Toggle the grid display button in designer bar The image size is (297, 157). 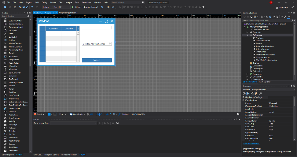pyautogui.click(x=55, y=114)
